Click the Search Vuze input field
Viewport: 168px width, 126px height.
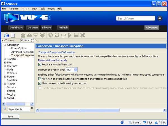pos(136,18)
